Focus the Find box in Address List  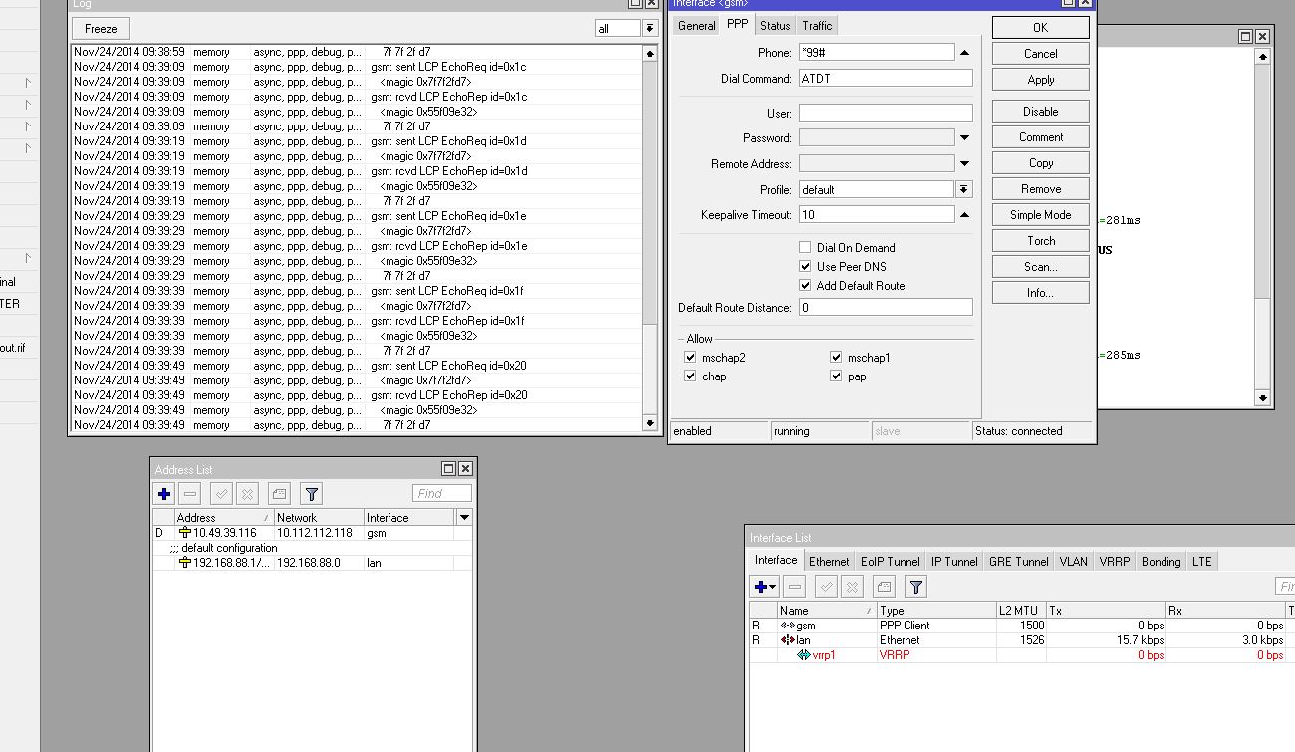[x=442, y=493]
